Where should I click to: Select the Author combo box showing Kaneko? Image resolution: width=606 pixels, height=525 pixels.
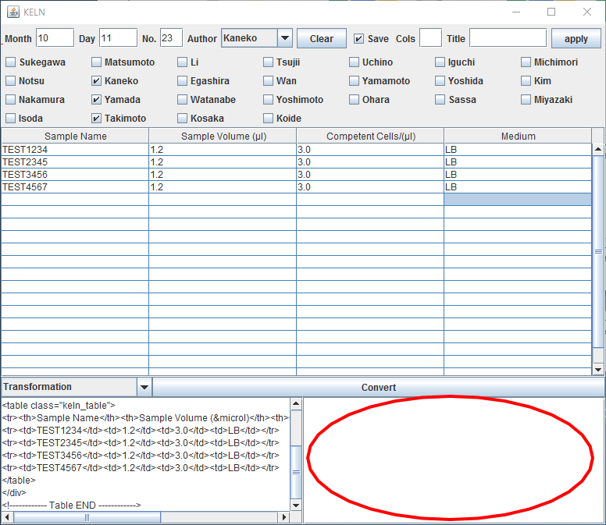(257, 37)
